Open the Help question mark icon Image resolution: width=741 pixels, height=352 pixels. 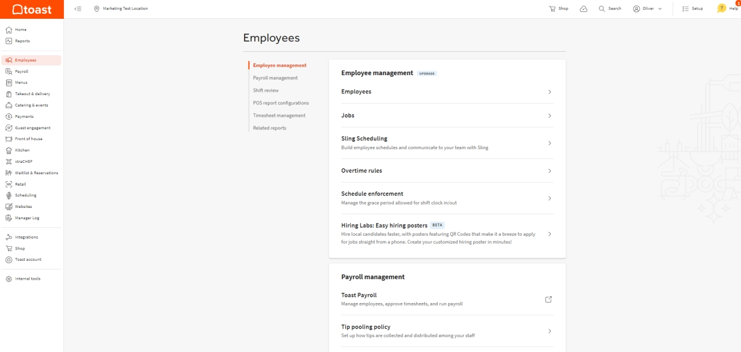pos(722,9)
